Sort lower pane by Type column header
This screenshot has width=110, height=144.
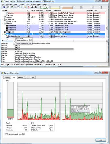7,41
